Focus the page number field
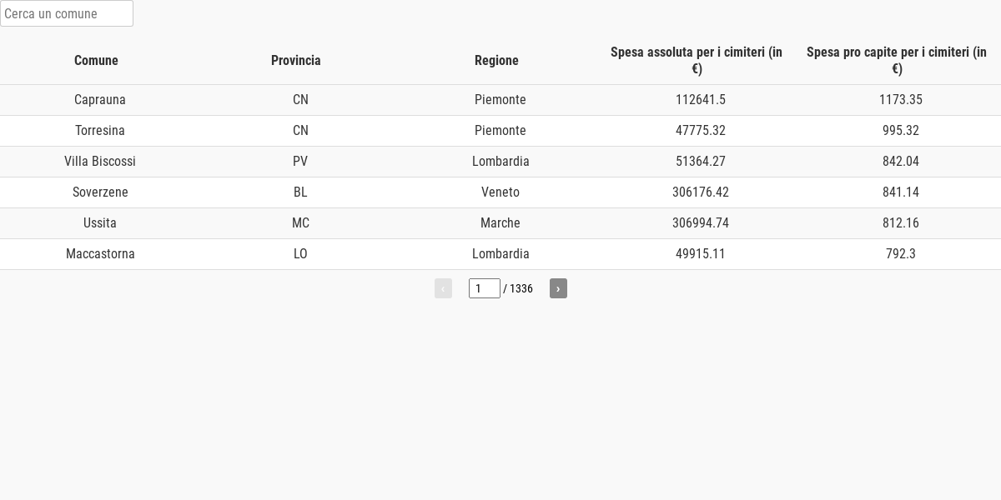1001x500 pixels. coord(485,288)
